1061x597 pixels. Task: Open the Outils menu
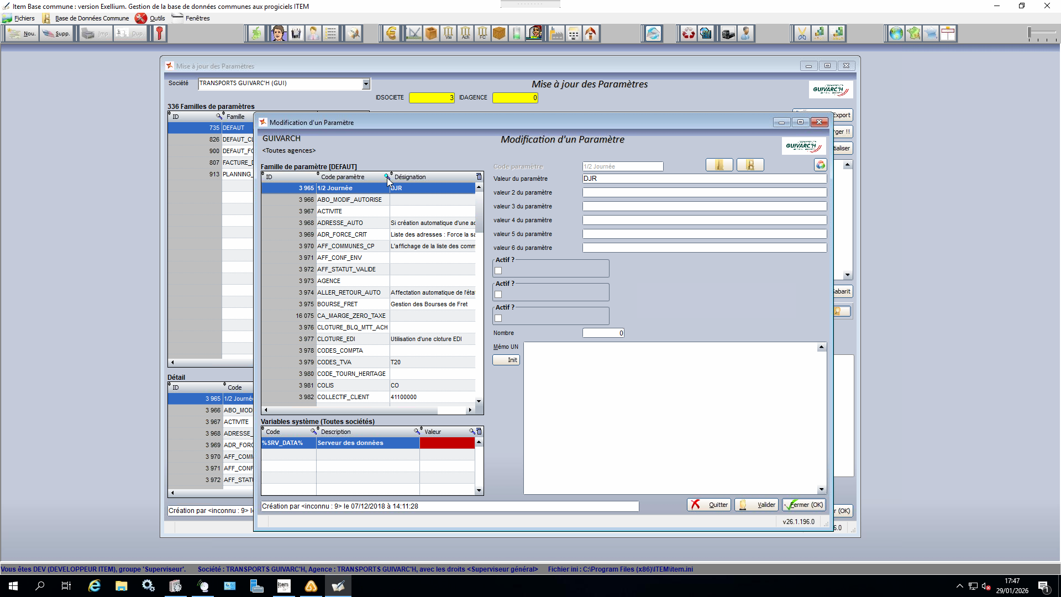point(157,18)
